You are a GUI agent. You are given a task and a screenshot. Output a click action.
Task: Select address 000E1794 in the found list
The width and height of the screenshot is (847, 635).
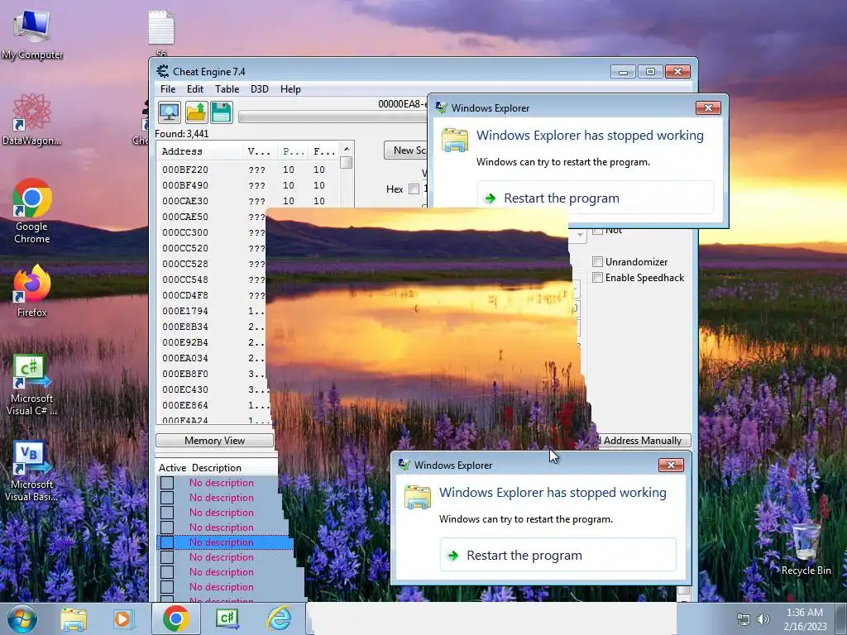point(185,311)
